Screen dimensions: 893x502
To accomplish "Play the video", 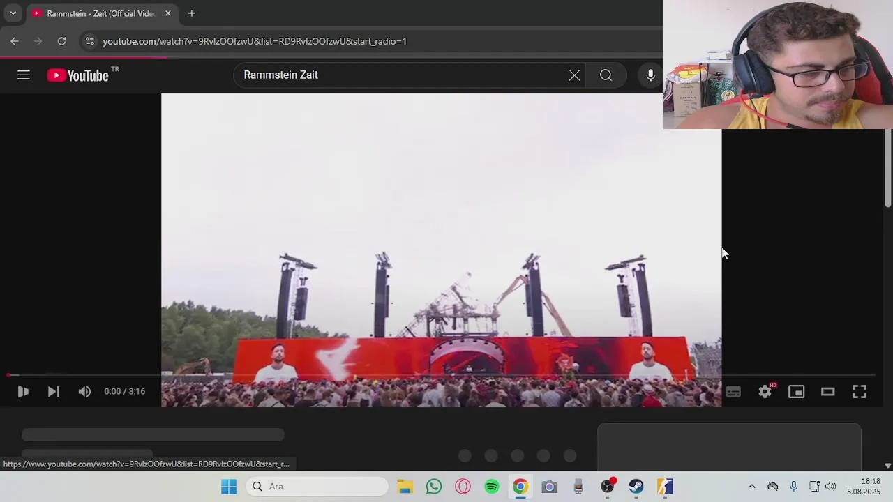I will [23, 392].
